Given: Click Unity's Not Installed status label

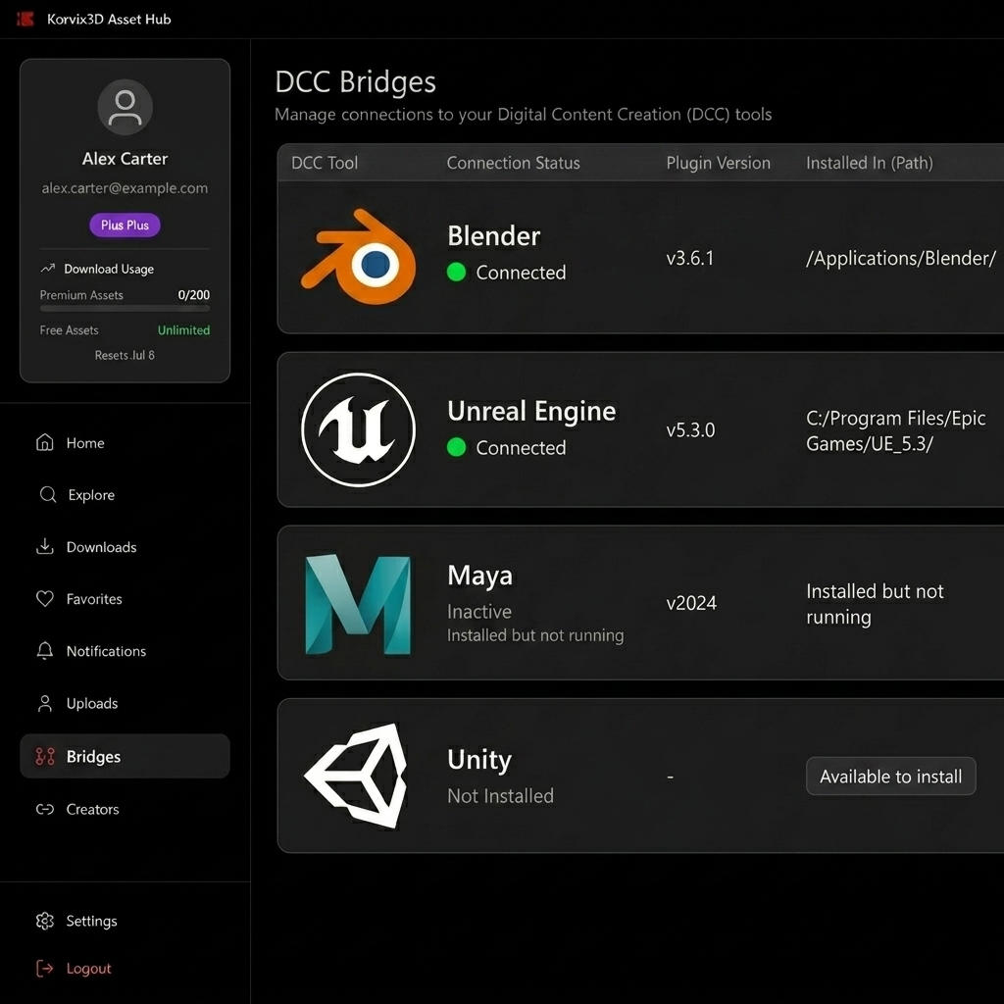Looking at the screenshot, I should (501, 796).
